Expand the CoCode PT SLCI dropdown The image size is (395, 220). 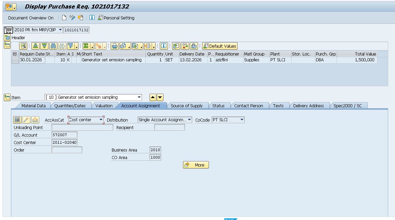click(242, 120)
